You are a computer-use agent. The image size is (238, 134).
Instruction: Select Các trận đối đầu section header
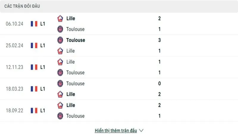(22, 6)
